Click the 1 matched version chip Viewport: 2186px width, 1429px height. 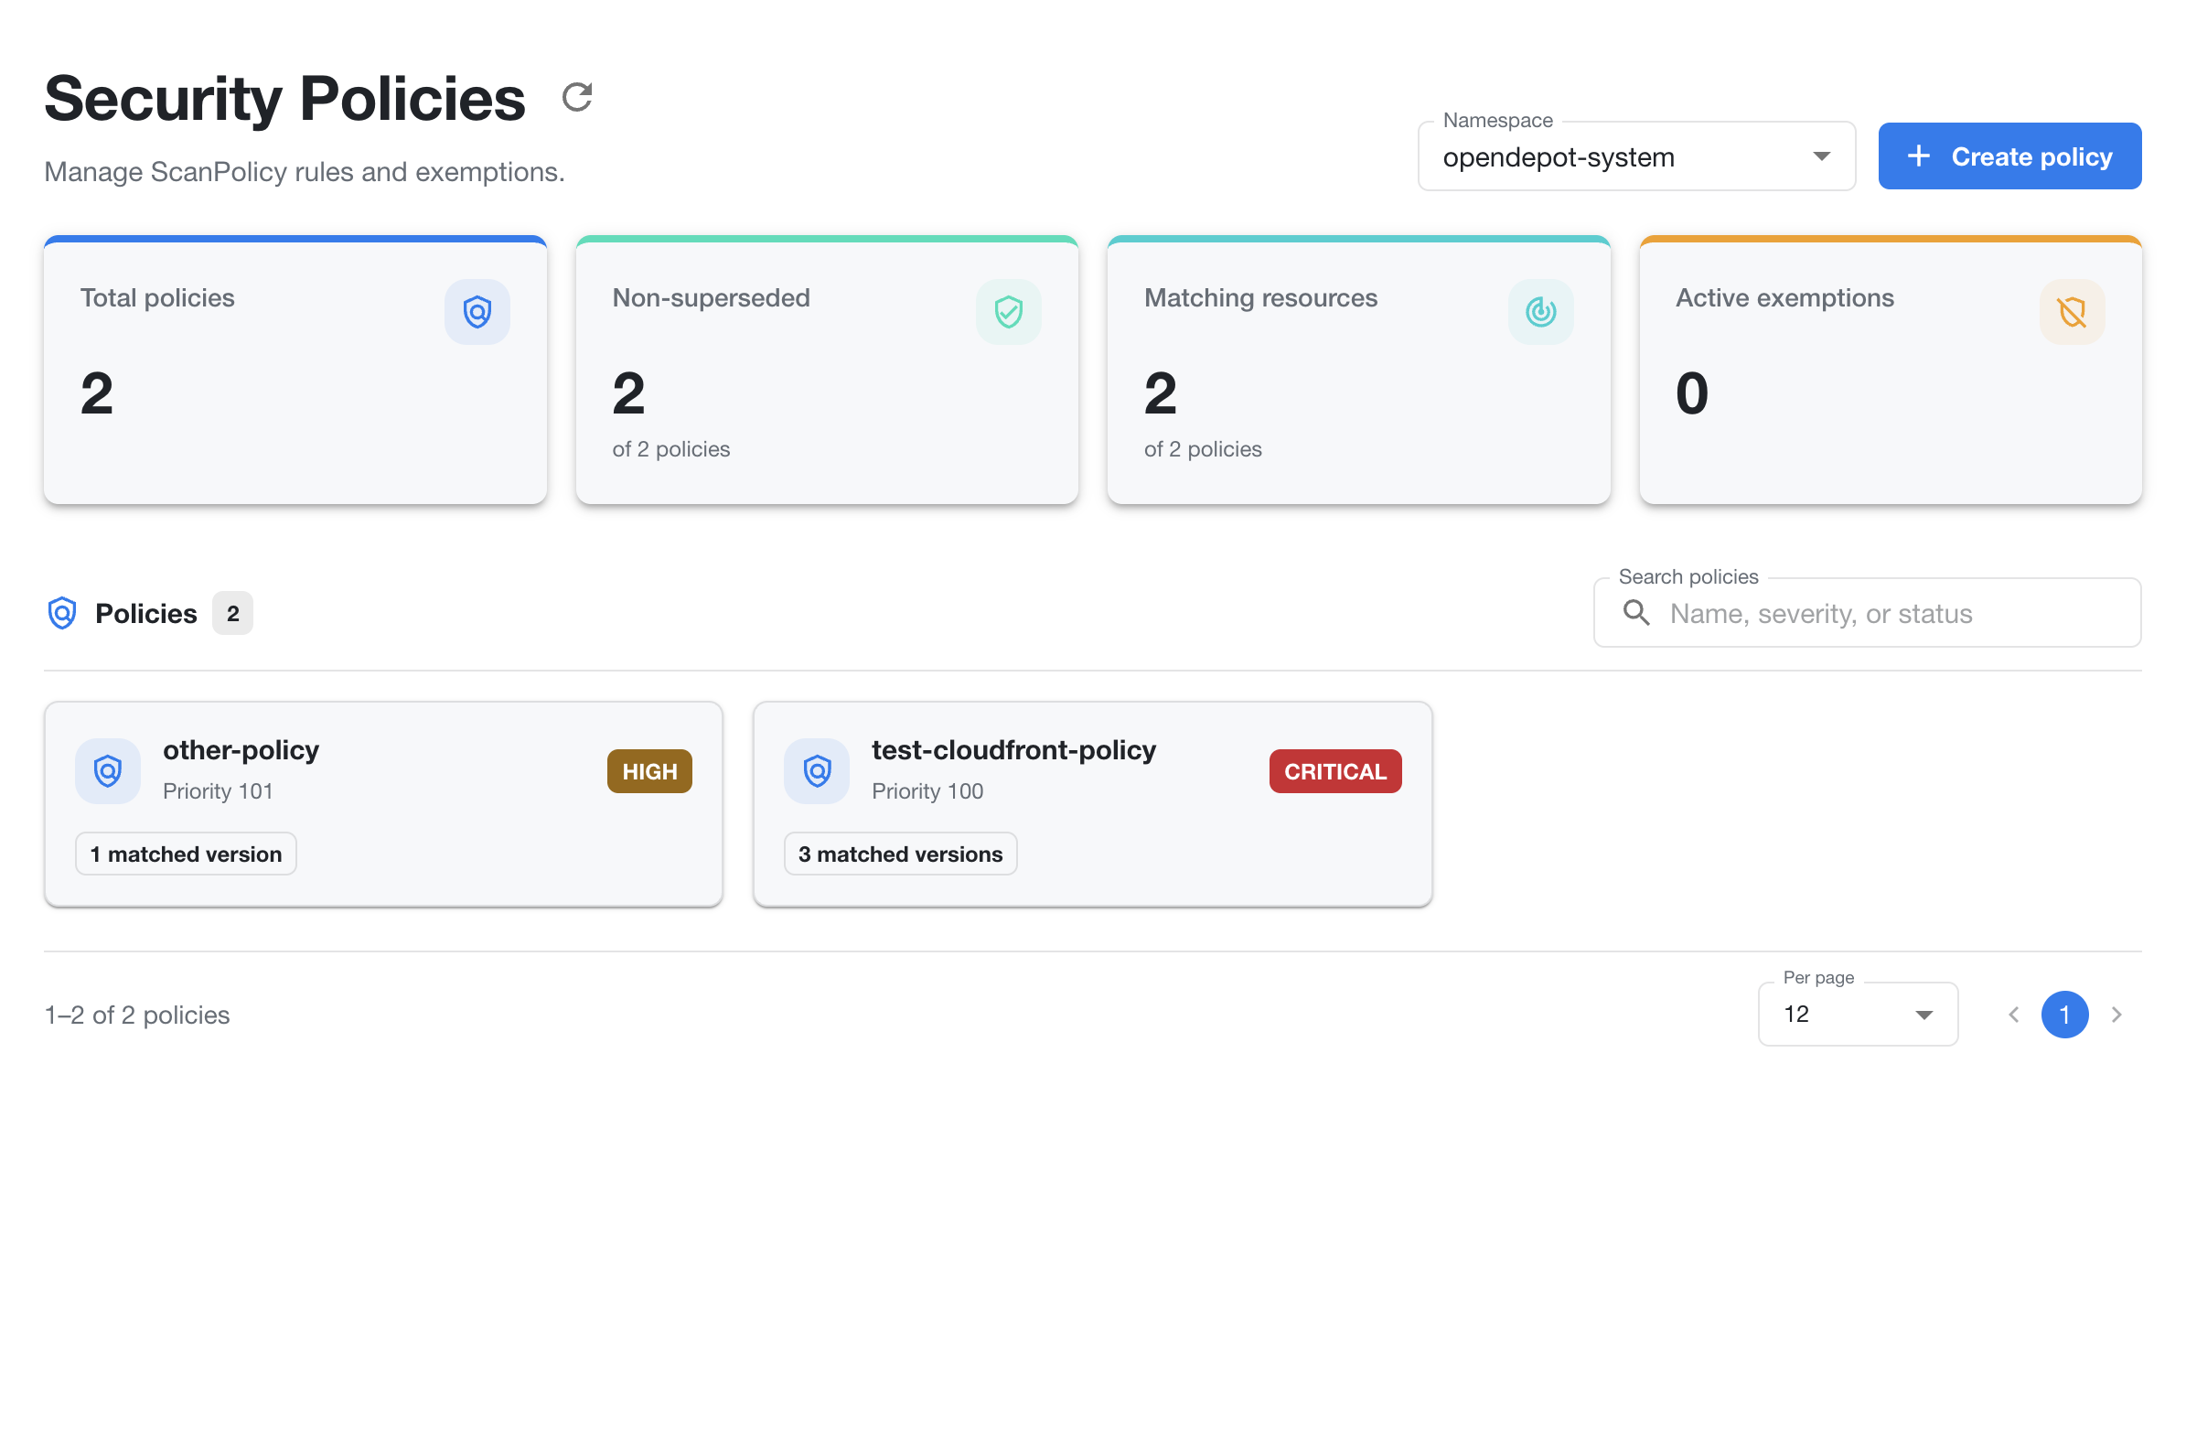186,854
